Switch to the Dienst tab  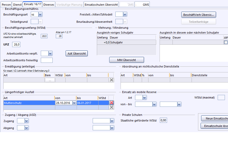(17, 5)
